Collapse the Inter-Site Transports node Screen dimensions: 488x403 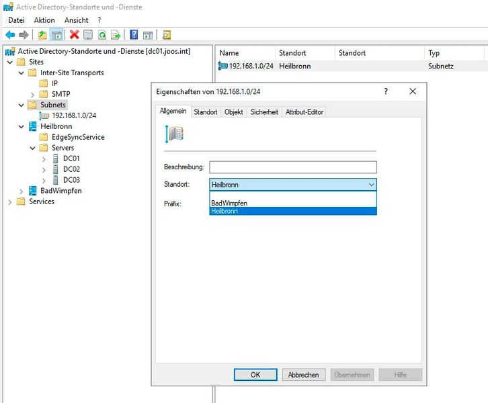21,73
